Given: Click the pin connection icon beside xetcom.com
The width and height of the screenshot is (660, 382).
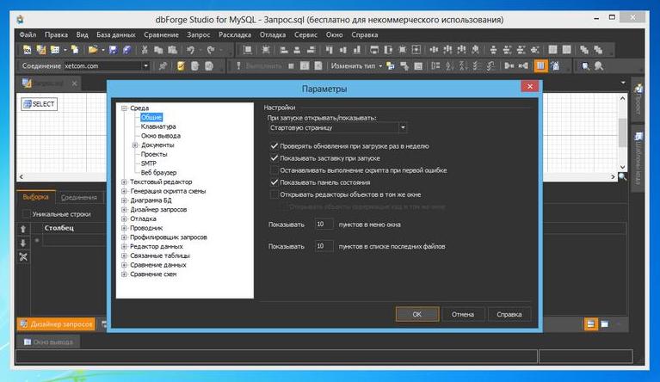Looking at the screenshot, I should (x=163, y=66).
